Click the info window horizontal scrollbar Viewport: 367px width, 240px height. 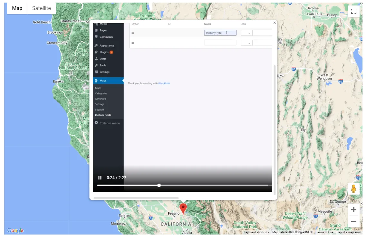click(x=136, y=198)
